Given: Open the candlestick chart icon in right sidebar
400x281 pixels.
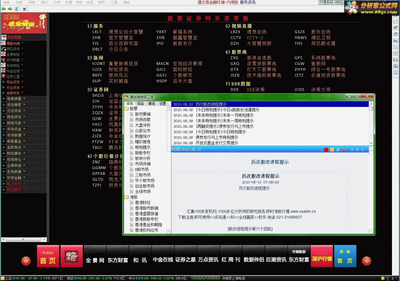Looking at the screenshot, I should click(396, 28).
